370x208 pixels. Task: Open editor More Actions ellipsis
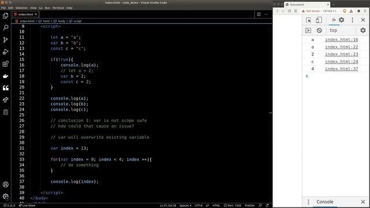click(x=266, y=14)
